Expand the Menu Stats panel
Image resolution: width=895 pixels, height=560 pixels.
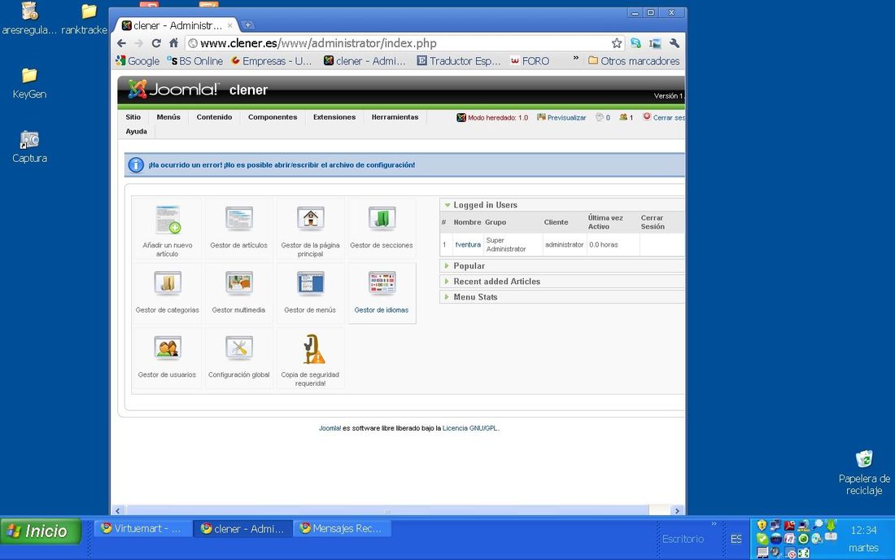point(447,297)
